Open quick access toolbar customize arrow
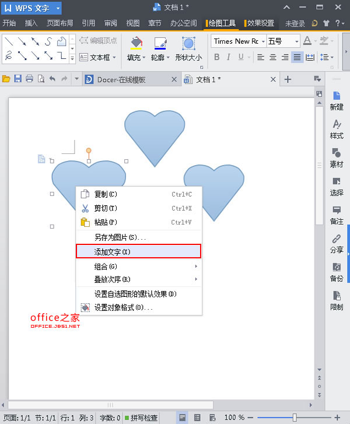 pyautogui.click(x=76, y=79)
